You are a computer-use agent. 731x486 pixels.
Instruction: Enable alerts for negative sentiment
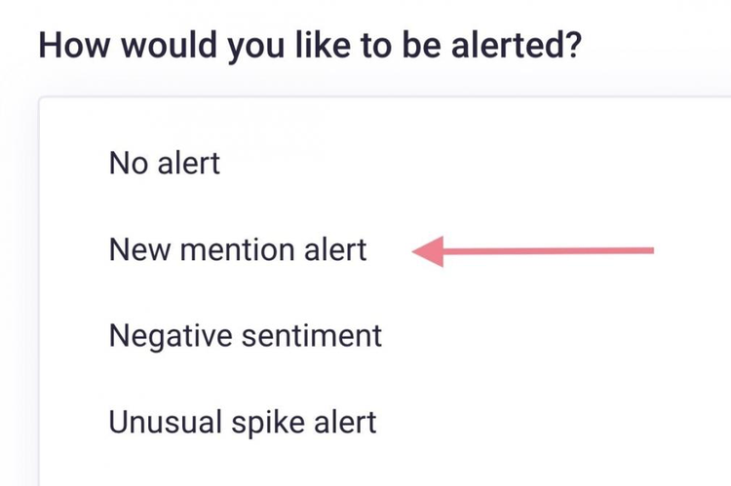click(246, 336)
